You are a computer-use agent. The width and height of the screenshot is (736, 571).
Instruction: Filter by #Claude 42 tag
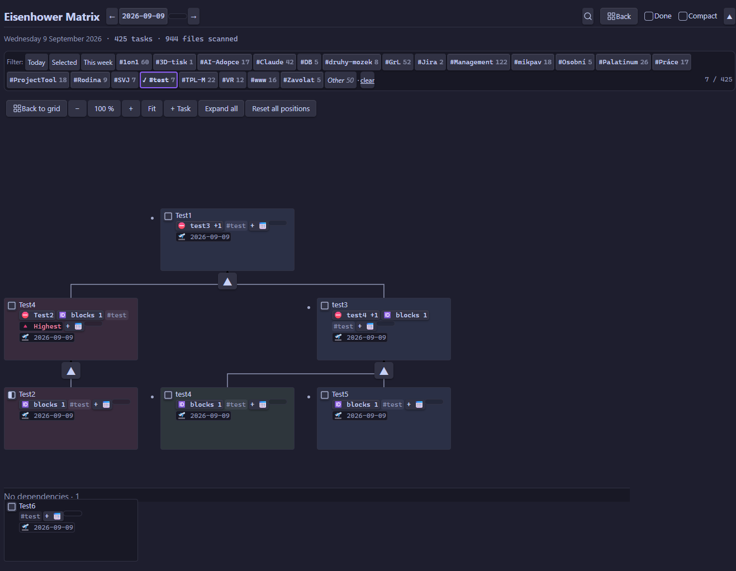coord(275,62)
